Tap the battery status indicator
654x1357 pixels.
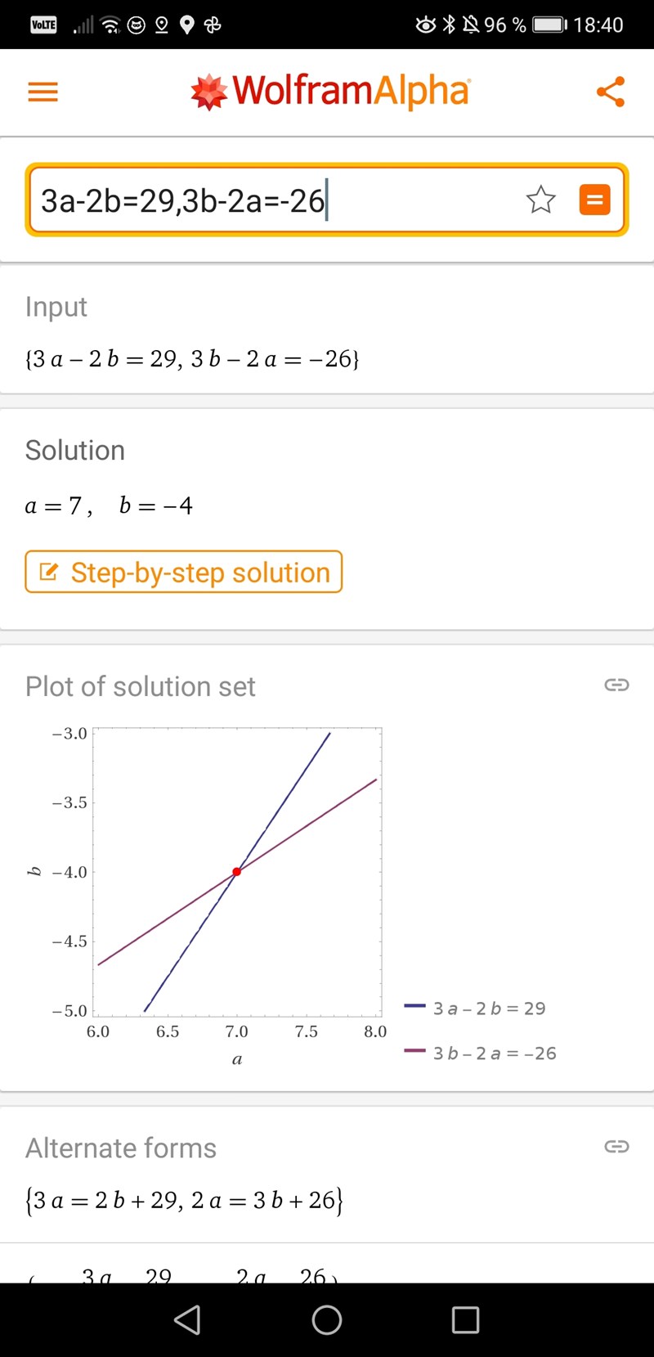pyautogui.click(x=549, y=25)
